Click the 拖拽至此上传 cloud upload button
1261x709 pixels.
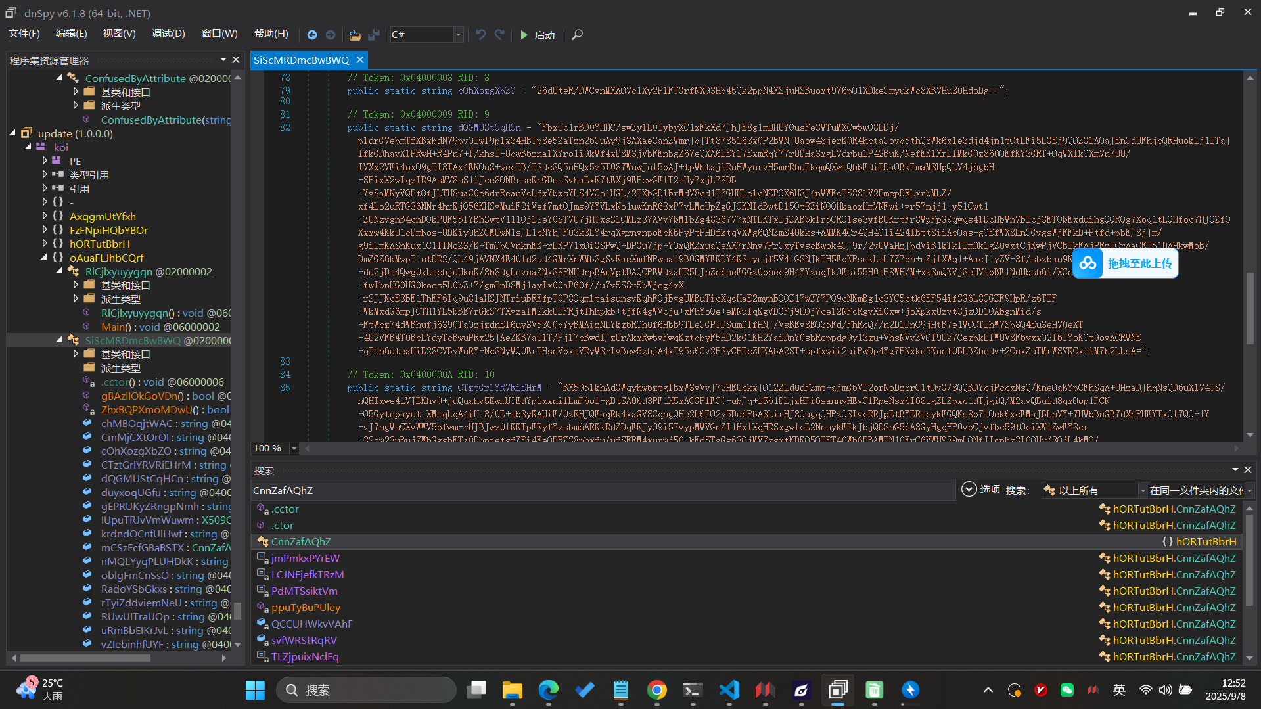(1125, 263)
